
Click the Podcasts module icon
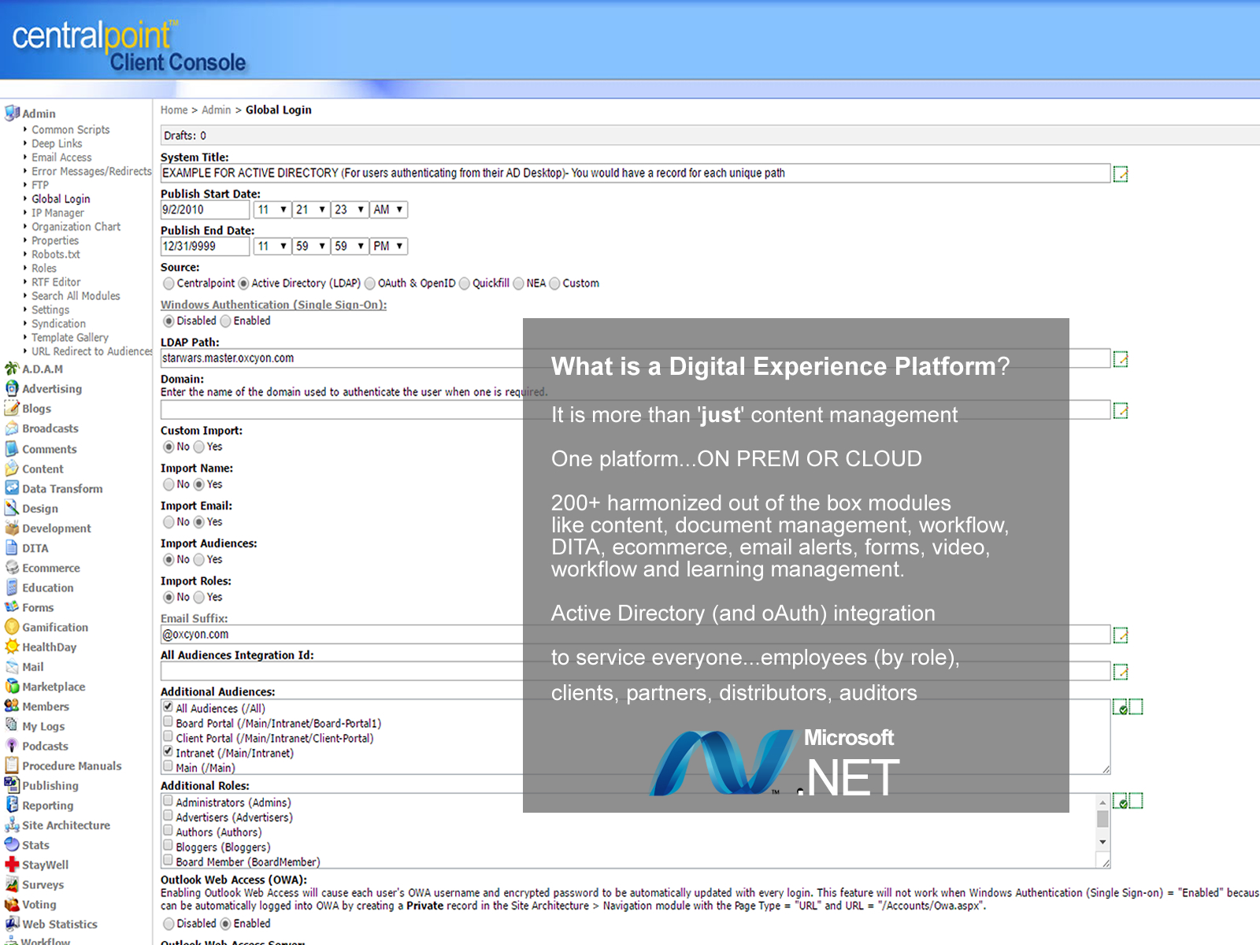tap(12, 746)
